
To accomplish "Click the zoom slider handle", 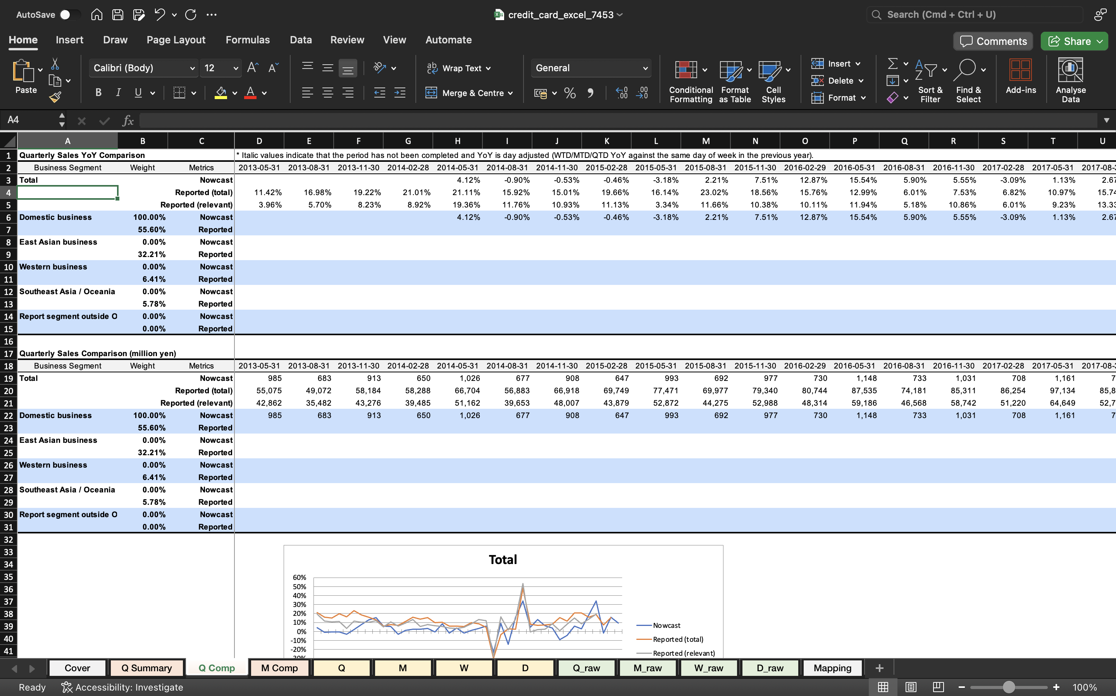I will [1009, 687].
